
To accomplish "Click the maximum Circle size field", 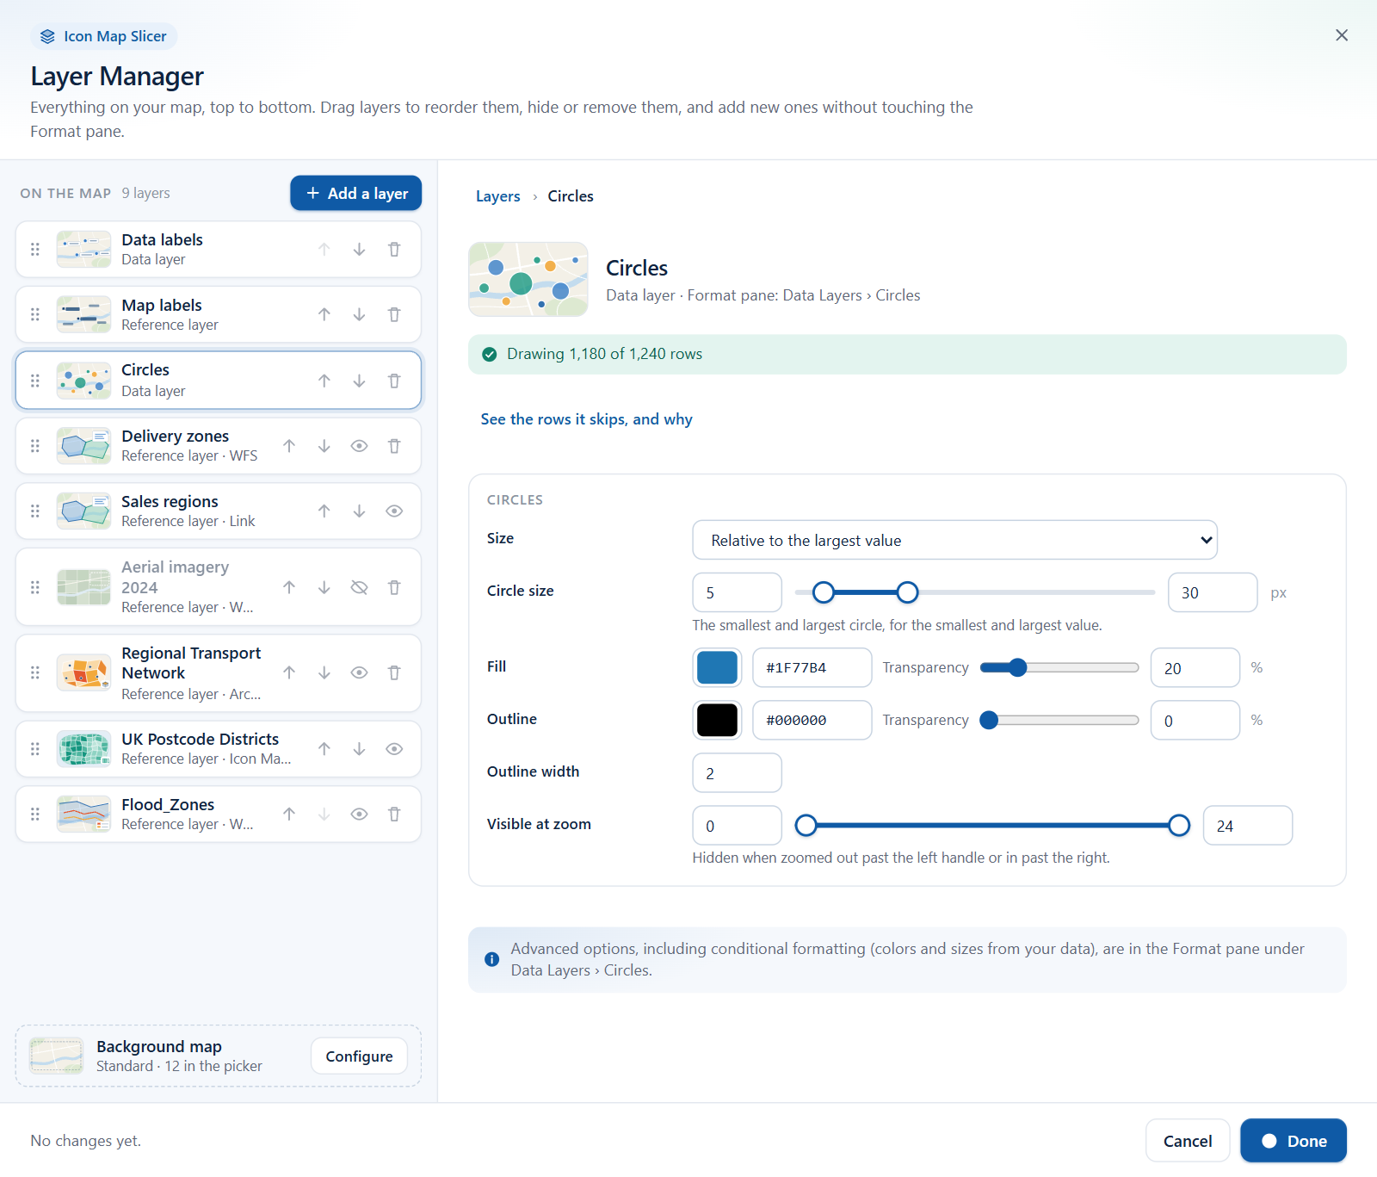I will (x=1213, y=593).
